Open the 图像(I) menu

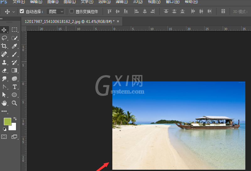(53, 2)
